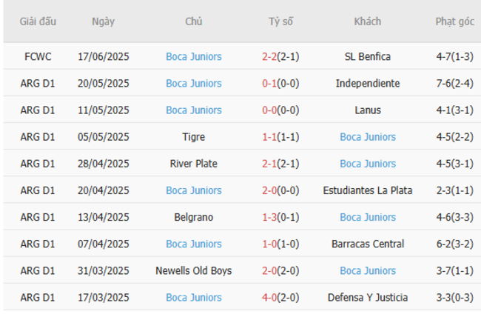481x317 pixels.
Task: Click the Giải đấu column header
Action: tap(38, 21)
